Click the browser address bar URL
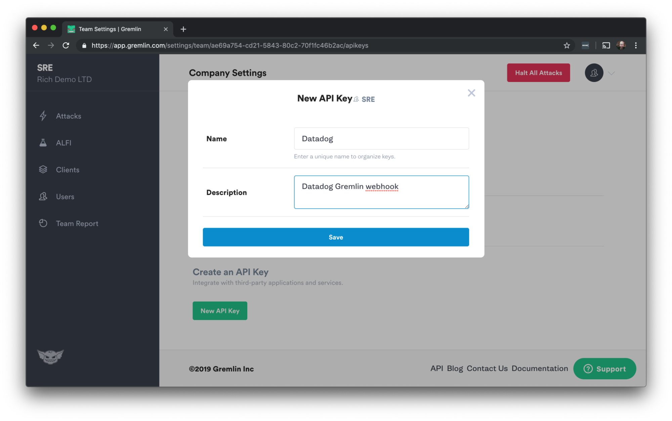 (230, 45)
